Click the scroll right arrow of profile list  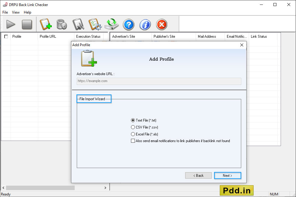tap(105, 188)
